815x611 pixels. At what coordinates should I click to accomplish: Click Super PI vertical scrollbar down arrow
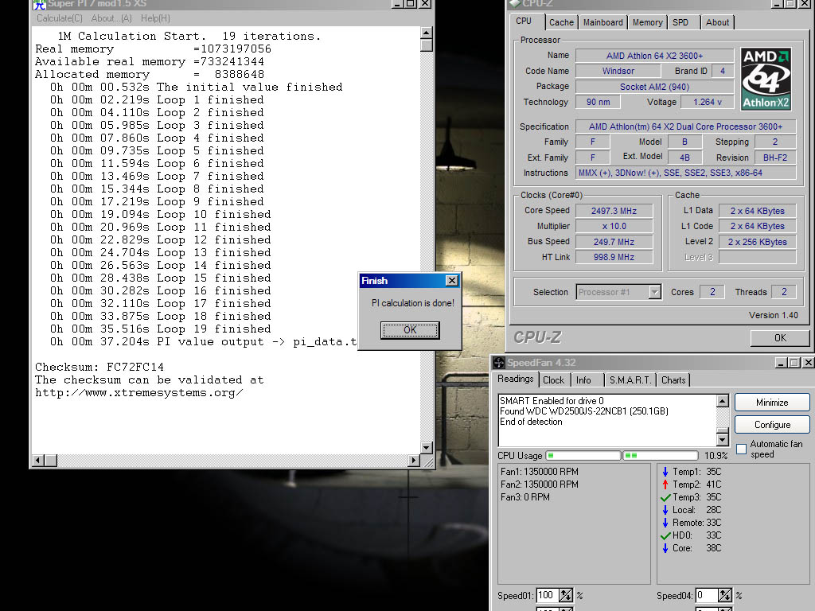427,448
